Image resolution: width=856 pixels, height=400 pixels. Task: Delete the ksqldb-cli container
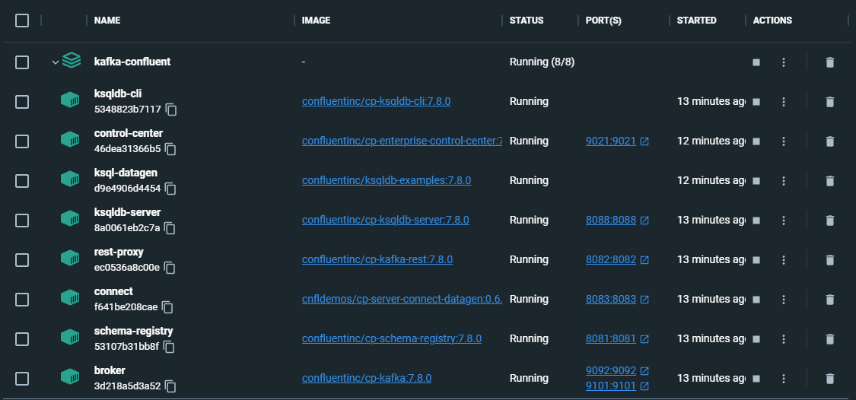pos(830,101)
